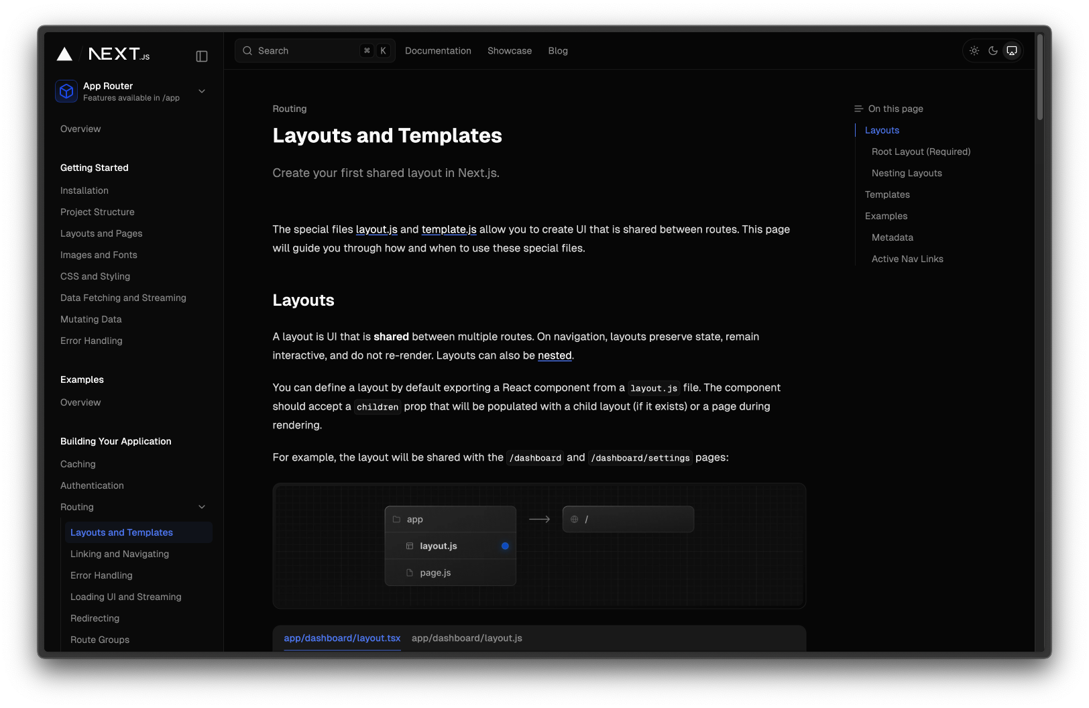
Task: Follow the layout.js link in intro
Action: click(x=376, y=229)
